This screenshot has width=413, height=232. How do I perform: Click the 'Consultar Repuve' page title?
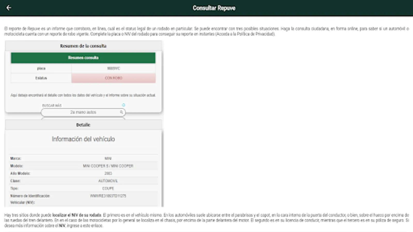click(214, 8)
